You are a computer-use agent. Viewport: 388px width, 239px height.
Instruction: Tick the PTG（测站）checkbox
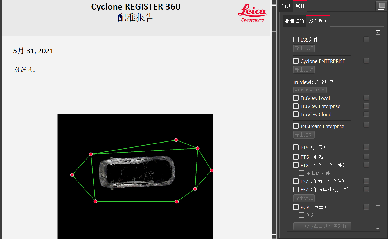pos(296,157)
